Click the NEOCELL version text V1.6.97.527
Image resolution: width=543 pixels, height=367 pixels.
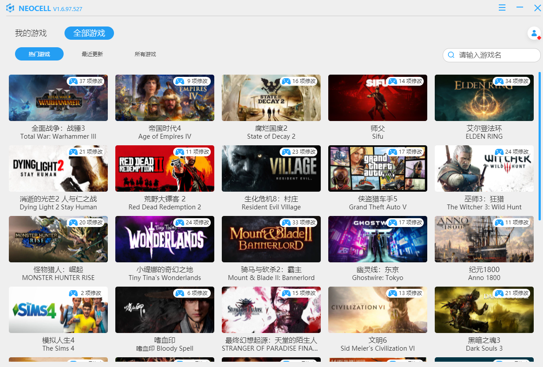[68, 9]
